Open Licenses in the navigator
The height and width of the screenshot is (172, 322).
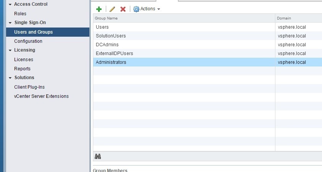24,59
